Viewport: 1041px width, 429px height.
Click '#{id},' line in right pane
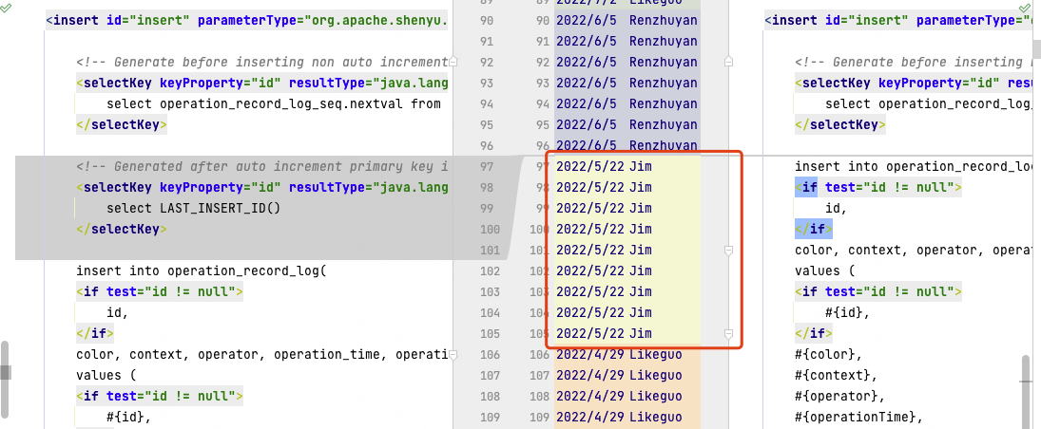point(848,312)
